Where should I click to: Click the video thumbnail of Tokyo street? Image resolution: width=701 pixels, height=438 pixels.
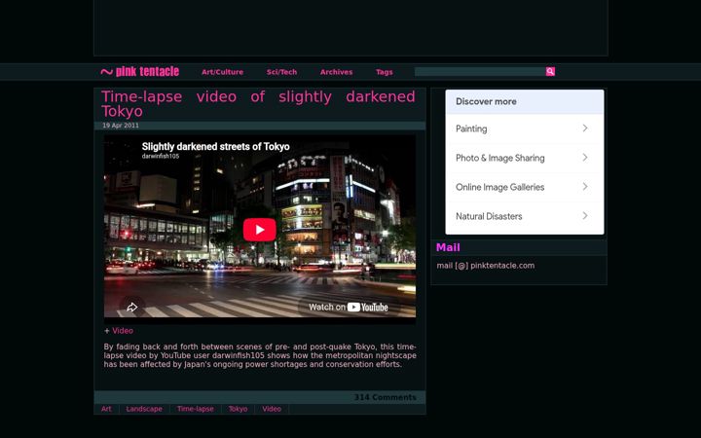260,227
